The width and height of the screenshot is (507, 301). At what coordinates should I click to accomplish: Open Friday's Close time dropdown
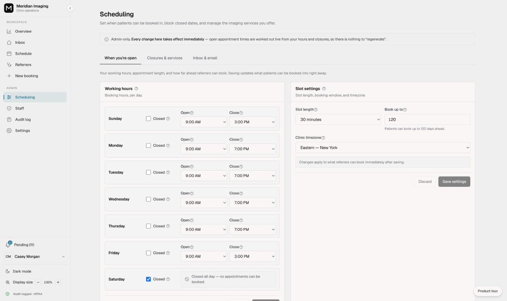click(252, 256)
